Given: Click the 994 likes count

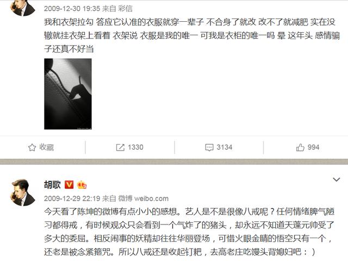Looking at the screenshot, I should [313, 147].
